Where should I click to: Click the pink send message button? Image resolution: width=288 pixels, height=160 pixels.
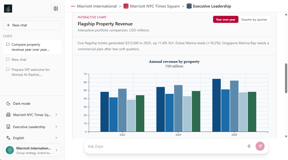[260, 146]
